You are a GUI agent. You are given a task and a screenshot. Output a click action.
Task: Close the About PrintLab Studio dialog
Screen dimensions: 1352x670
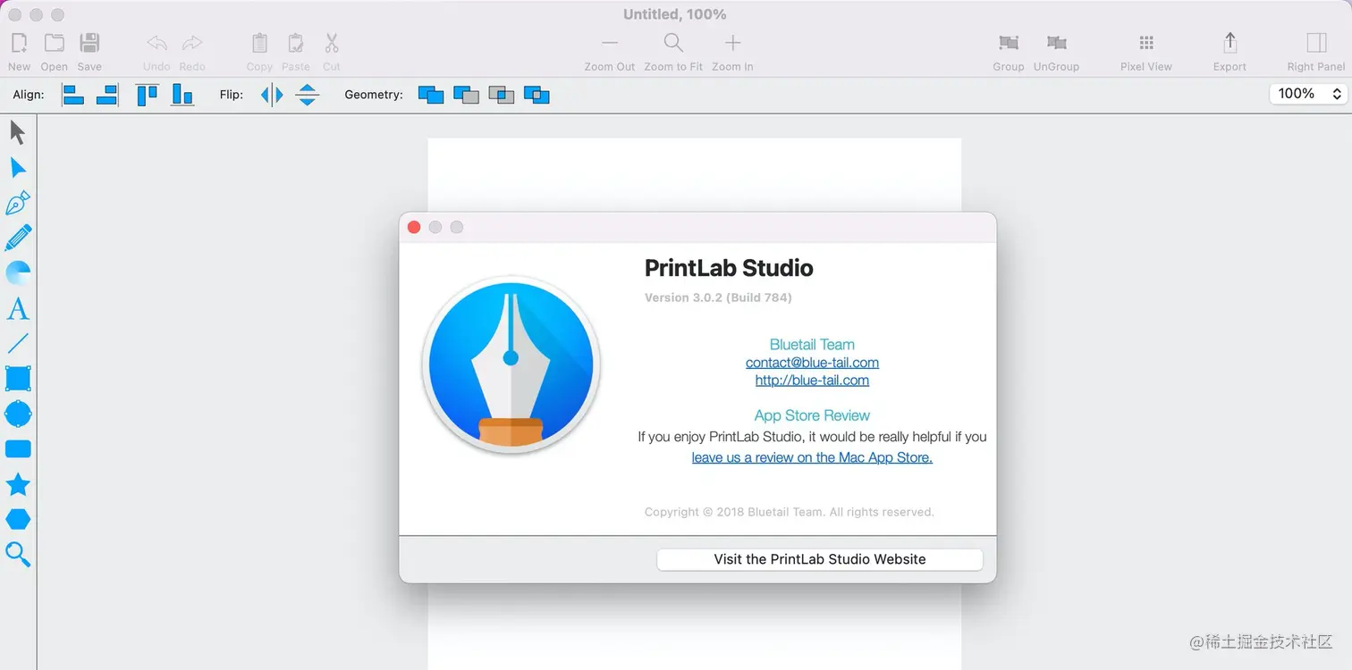(414, 227)
